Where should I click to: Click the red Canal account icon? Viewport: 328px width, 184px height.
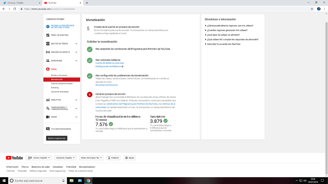point(48,69)
